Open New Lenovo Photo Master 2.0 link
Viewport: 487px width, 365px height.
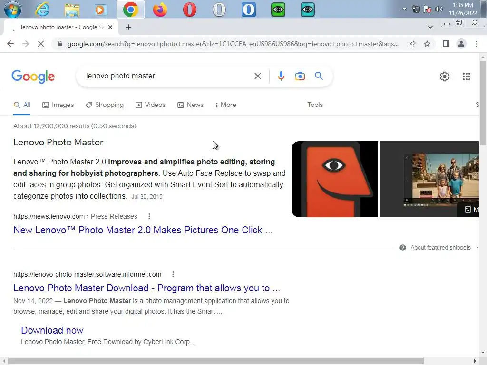[x=143, y=230]
